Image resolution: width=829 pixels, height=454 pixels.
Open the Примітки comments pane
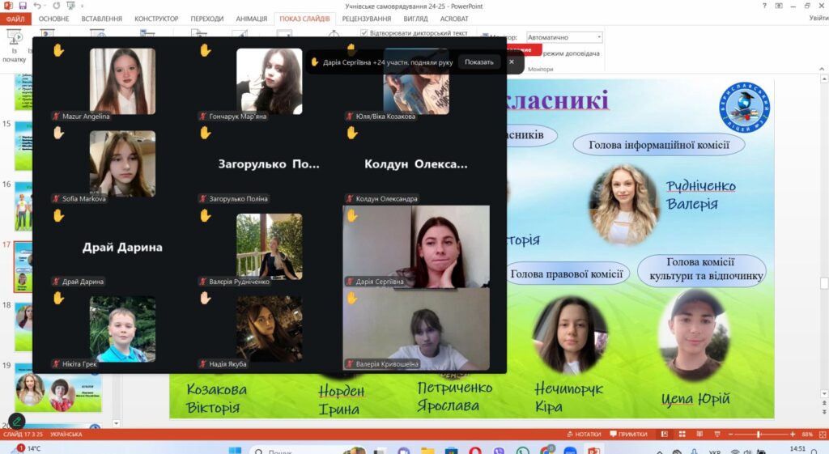629,435
